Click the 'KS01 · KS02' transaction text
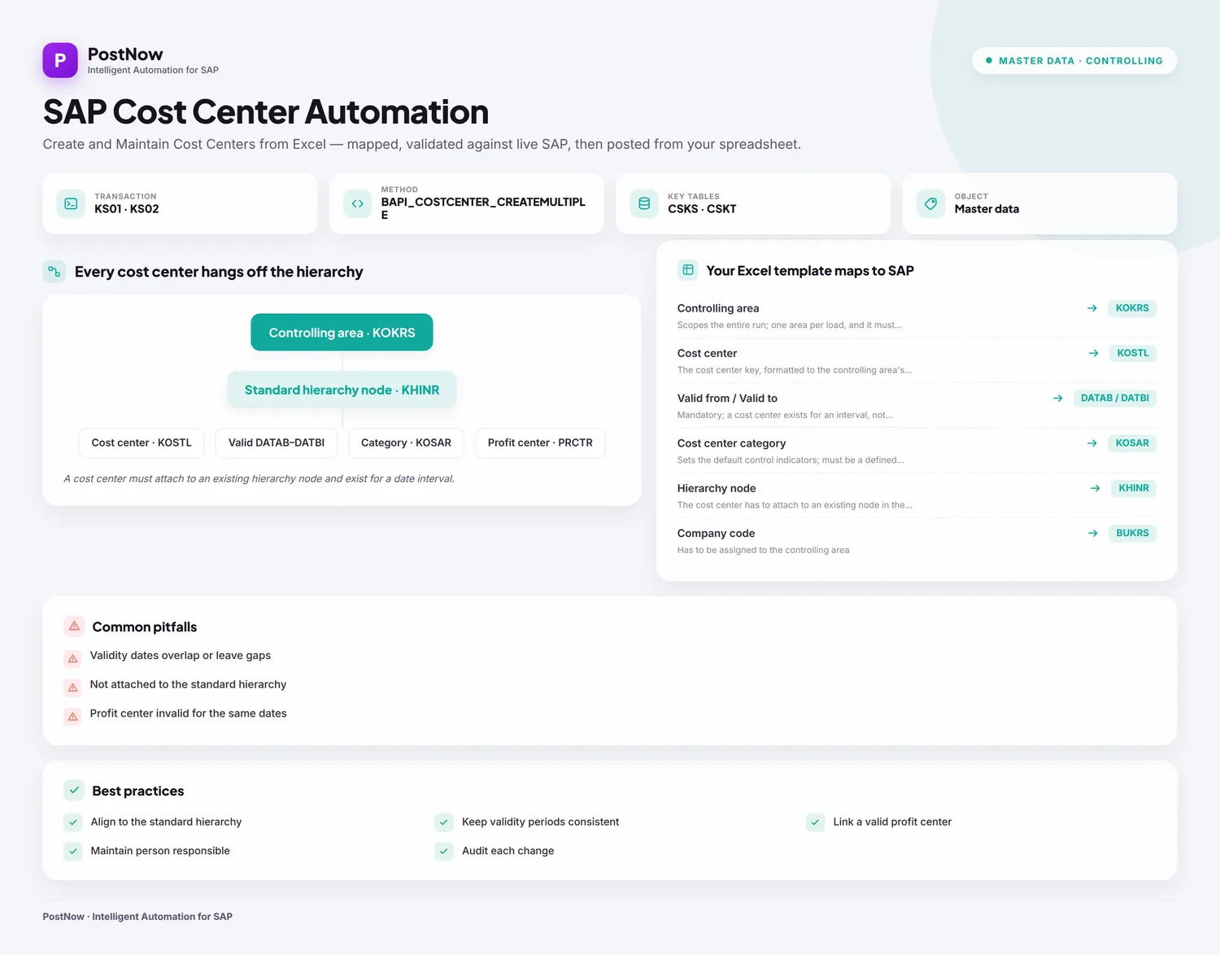 click(127, 209)
